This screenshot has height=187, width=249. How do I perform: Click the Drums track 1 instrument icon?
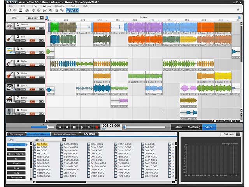(10, 26)
